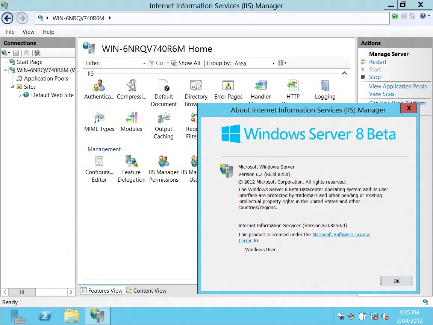Click the Restart server action

[377, 62]
